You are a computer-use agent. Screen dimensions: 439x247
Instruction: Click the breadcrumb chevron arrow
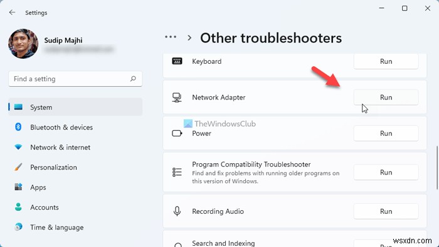(x=189, y=38)
